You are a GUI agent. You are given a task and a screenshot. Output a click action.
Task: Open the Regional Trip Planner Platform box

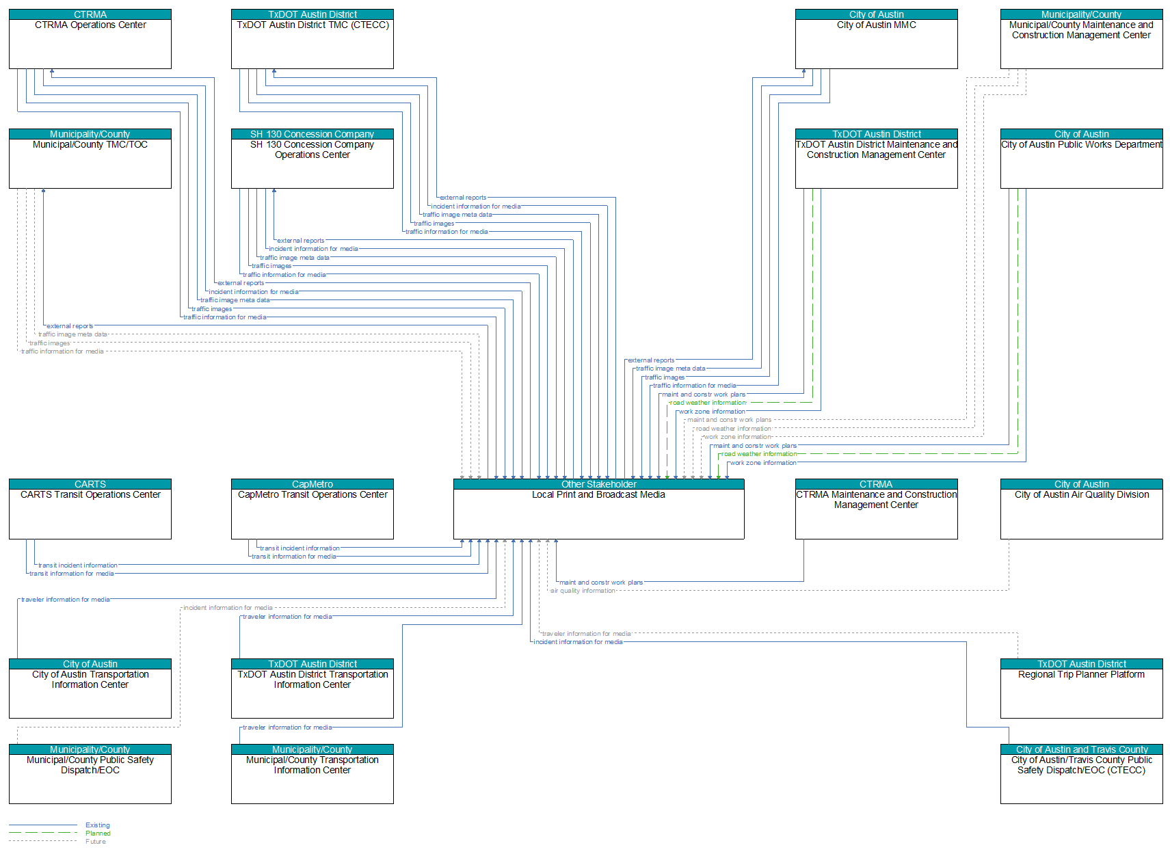pyautogui.click(x=1081, y=689)
